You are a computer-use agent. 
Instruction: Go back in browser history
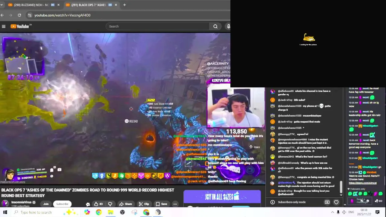pos(2,15)
